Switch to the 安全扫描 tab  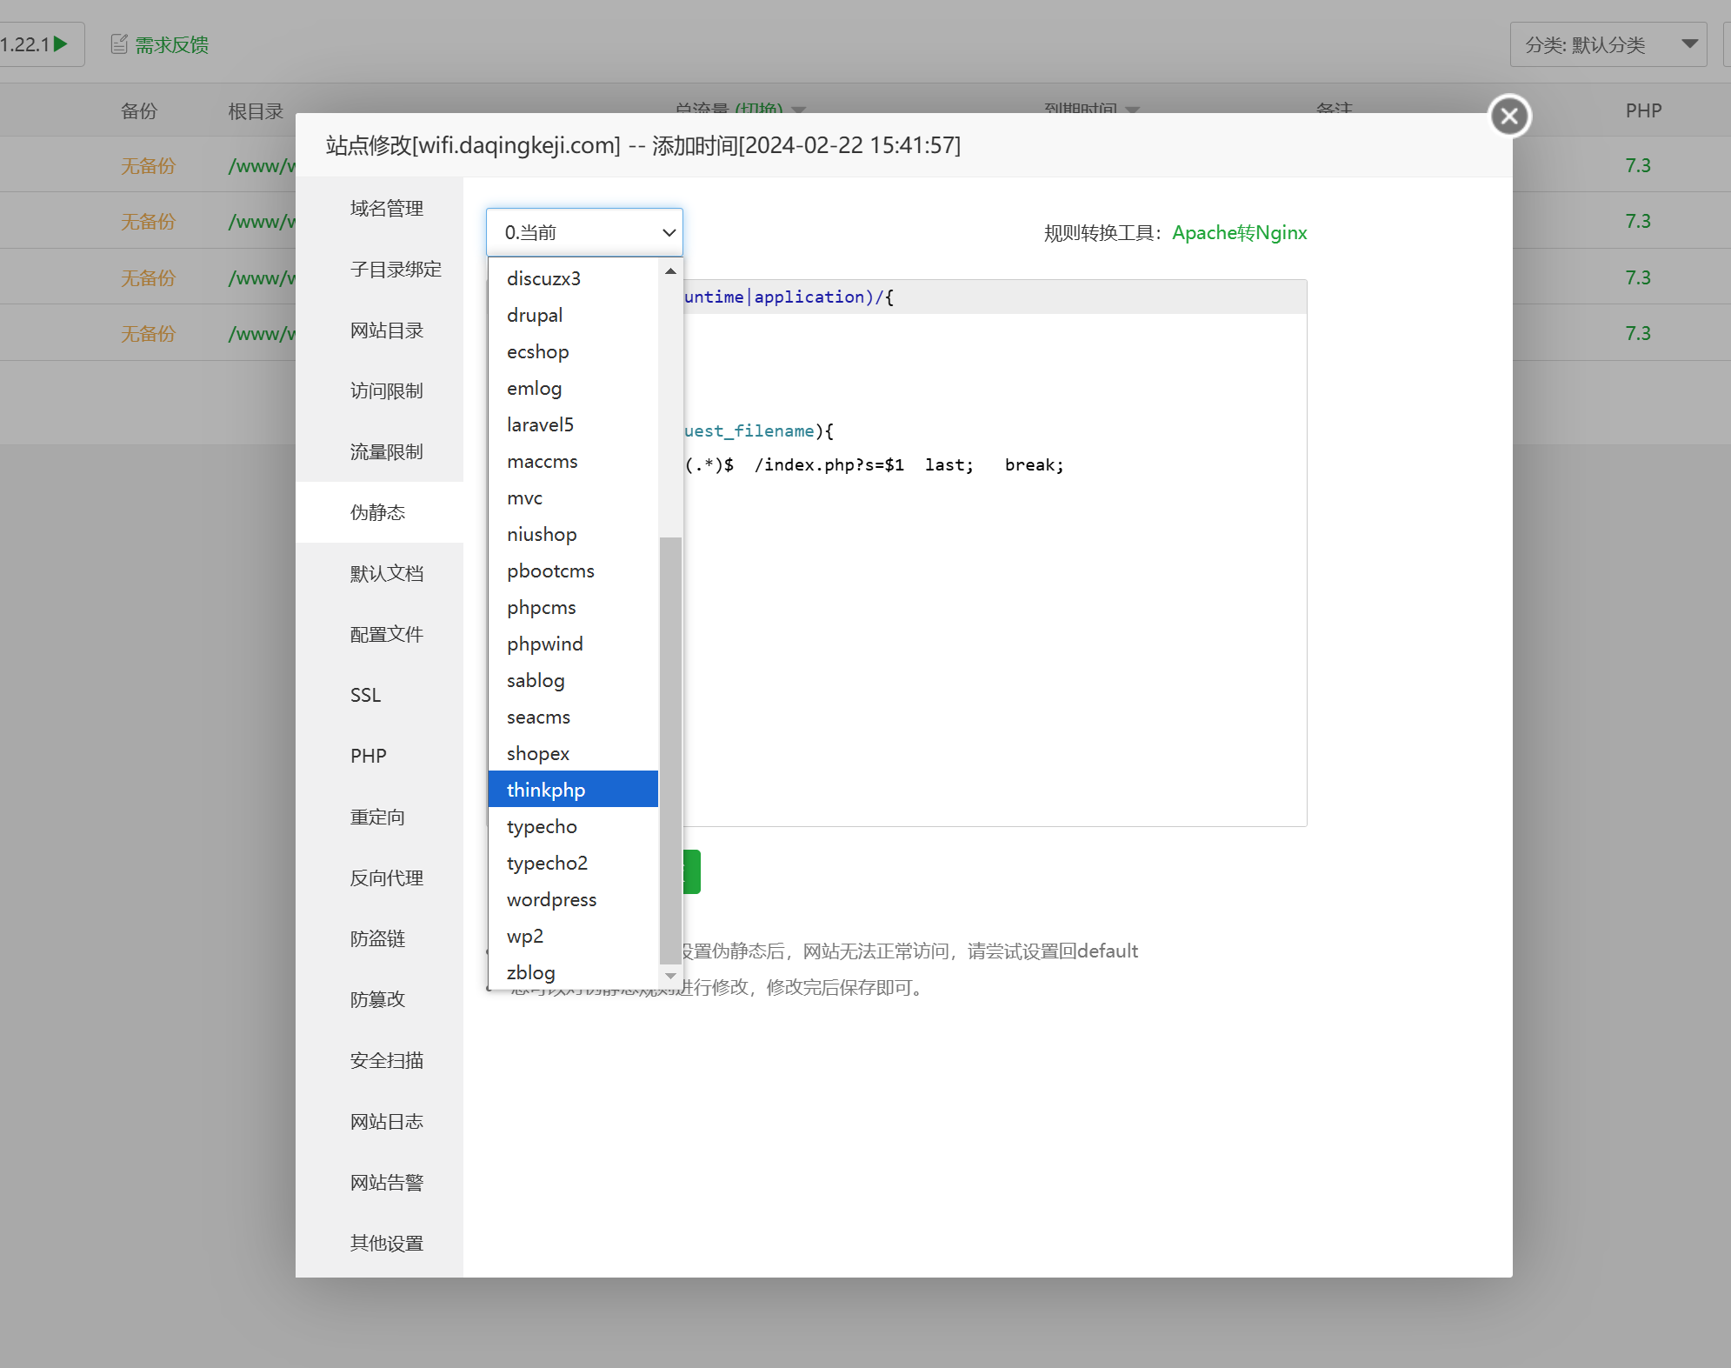[x=386, y=1060]
